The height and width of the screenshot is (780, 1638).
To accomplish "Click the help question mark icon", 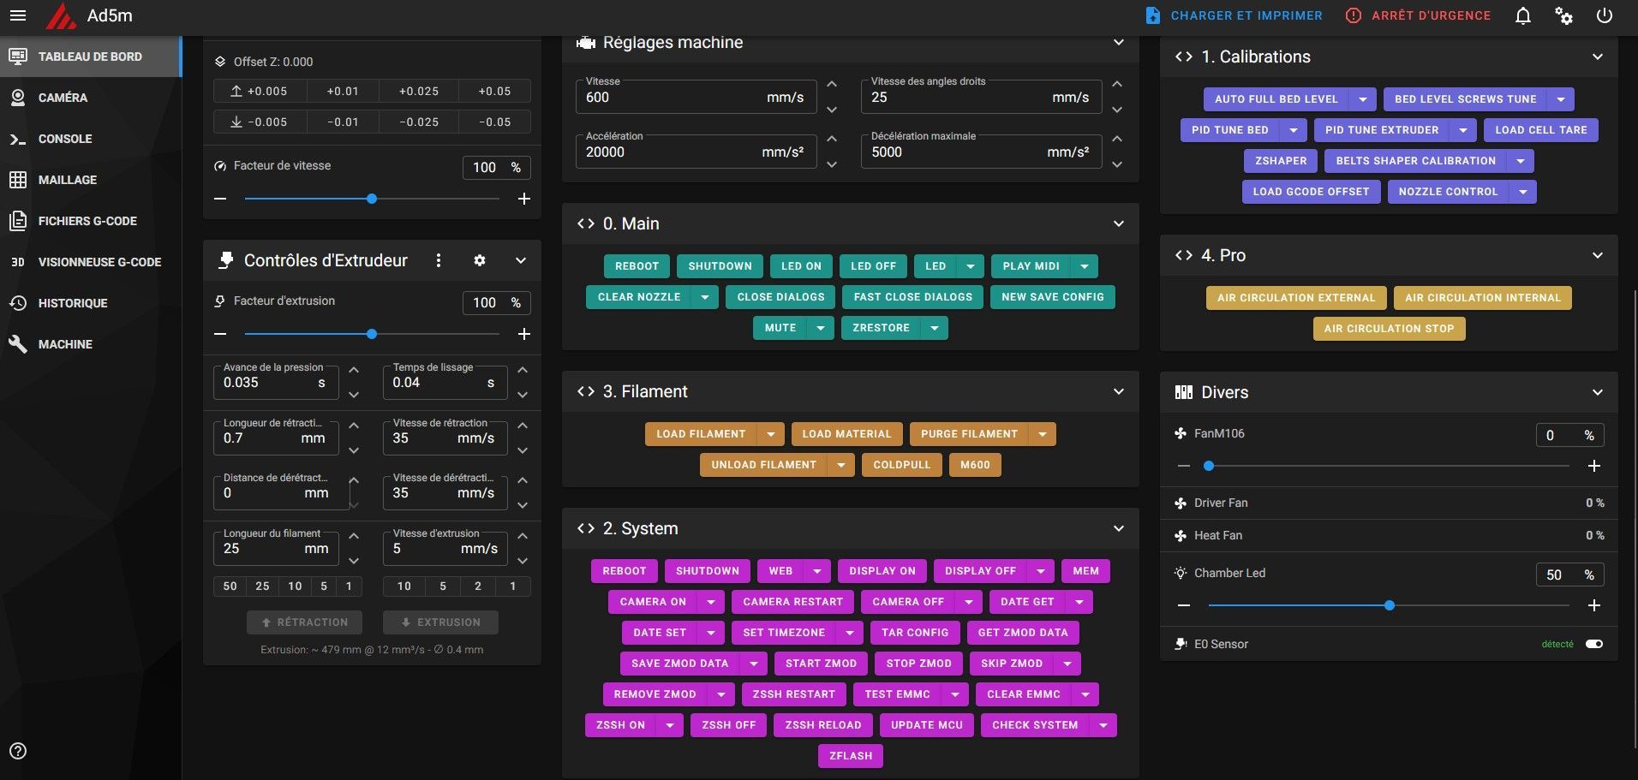I will (18, 751).
